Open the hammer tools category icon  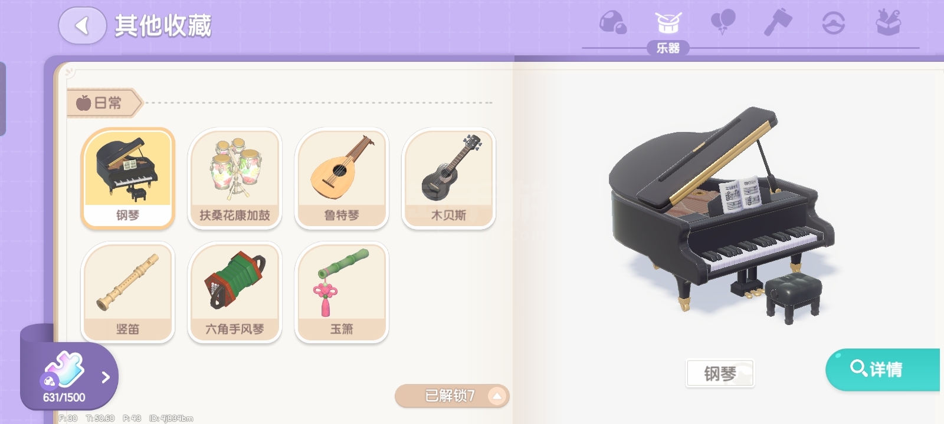(778, 23)
